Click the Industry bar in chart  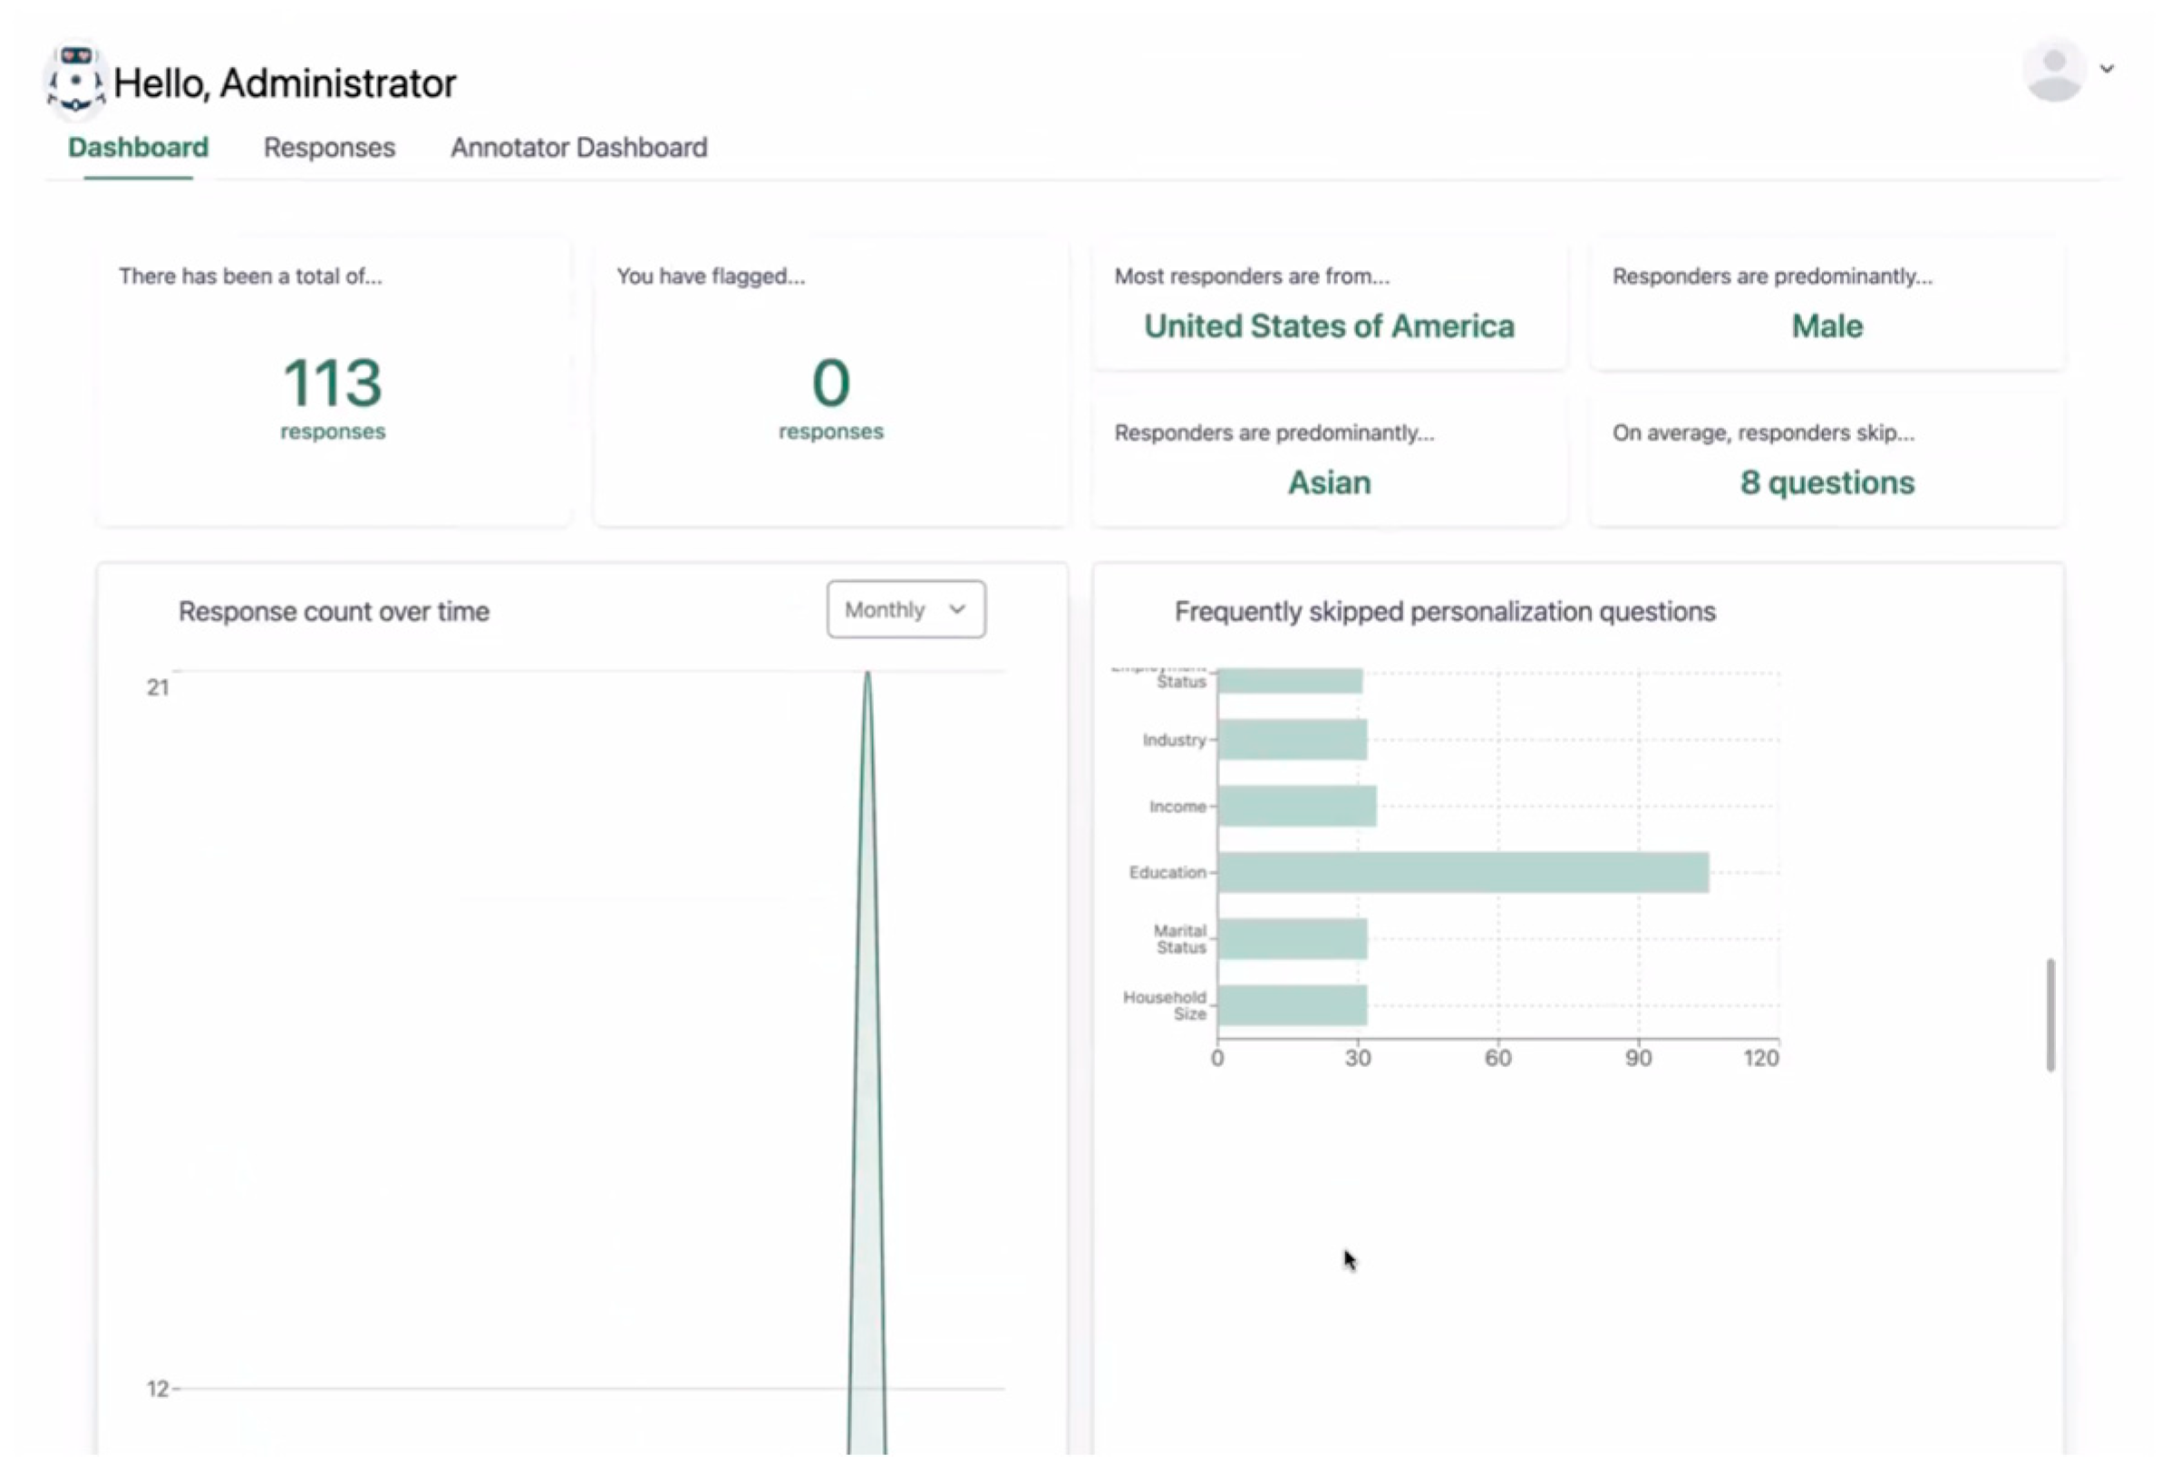pyautogui.click(x=1292, y=739)
